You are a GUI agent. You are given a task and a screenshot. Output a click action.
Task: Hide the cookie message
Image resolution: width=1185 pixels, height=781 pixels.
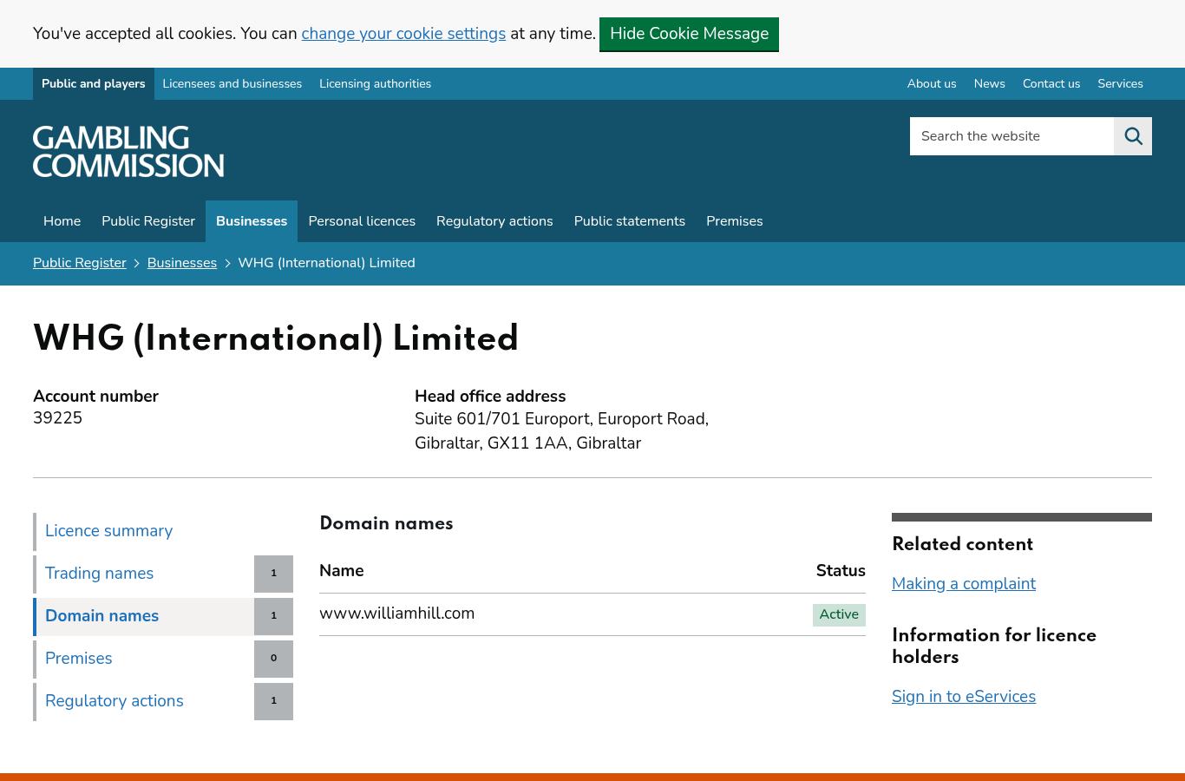689,34
